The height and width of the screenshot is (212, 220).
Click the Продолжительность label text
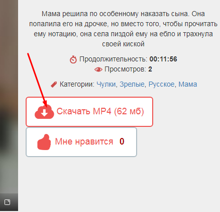[113, 59]
